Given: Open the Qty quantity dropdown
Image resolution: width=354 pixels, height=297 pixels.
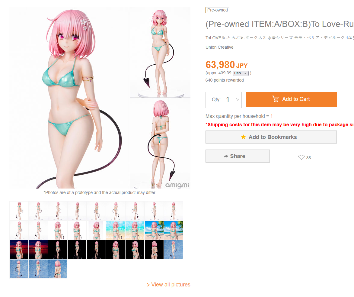Looking at the screenshot, I should [224, 100].
